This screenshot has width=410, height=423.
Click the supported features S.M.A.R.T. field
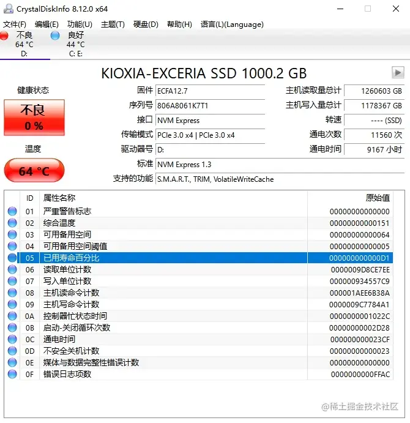pos(280,179)
